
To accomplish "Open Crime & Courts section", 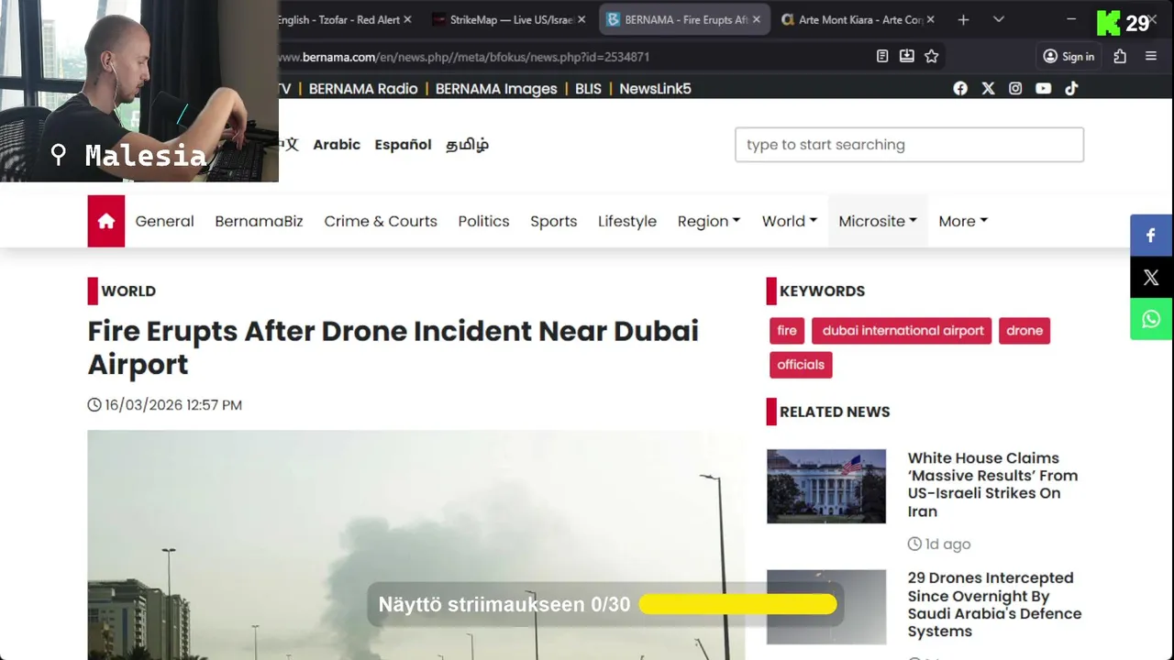I will point(381,221).
